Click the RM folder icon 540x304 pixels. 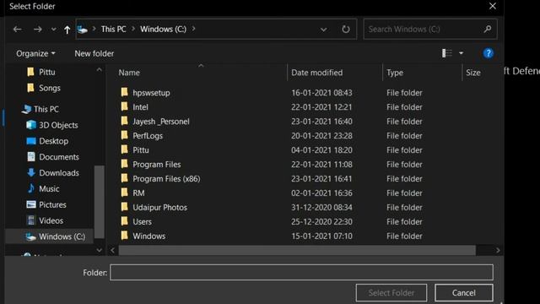(x=124, y=193)
